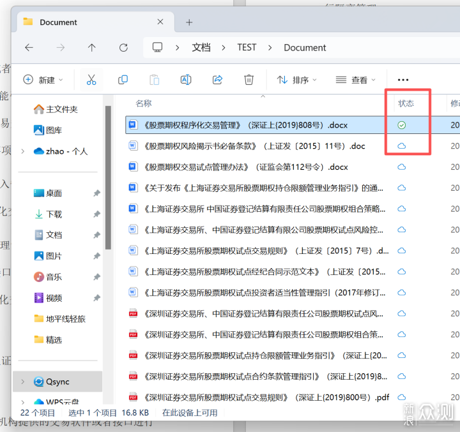460x432 pixels.
Task: Click green synced checkmark status of first file
Action: click(401, 125)
